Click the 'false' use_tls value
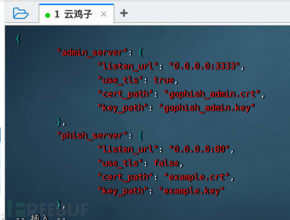The height and width of the screenshot is (220, 290). point(166,163)
